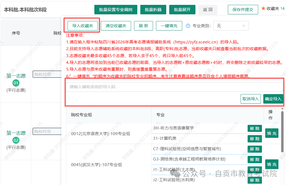Click the 批量展开 button
Viewport: 286px width, 185px height.
(x=182, y=10)
